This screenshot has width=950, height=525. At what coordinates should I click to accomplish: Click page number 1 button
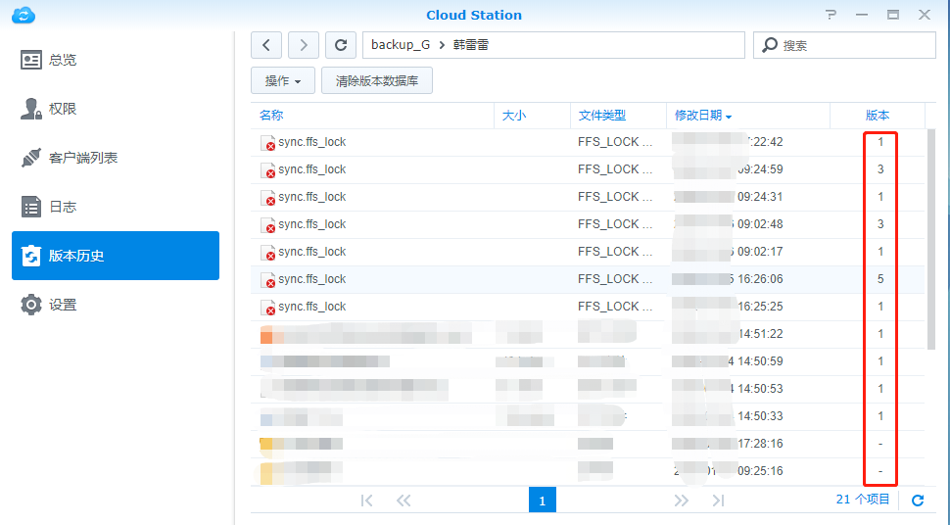click(543, 501)
